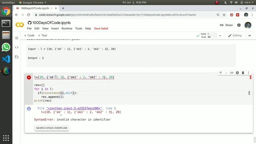Open the Runtime menu
256x144 pixels.
point(67,28)
